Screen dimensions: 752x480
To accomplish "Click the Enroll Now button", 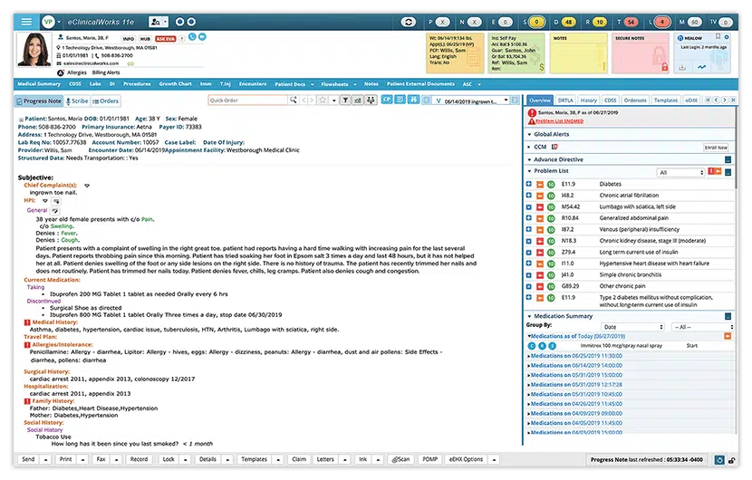I will click(x=715, y=147).
